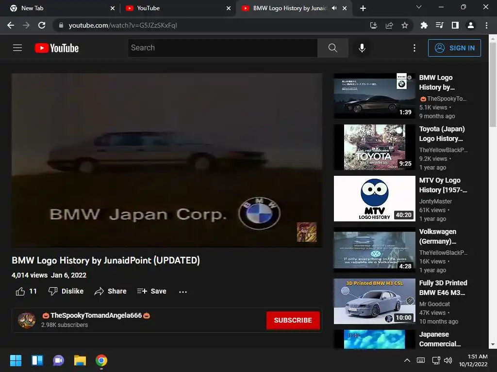Open the Extensions puzzle icon
Viewport: 497px width, 372px height.
424,25
